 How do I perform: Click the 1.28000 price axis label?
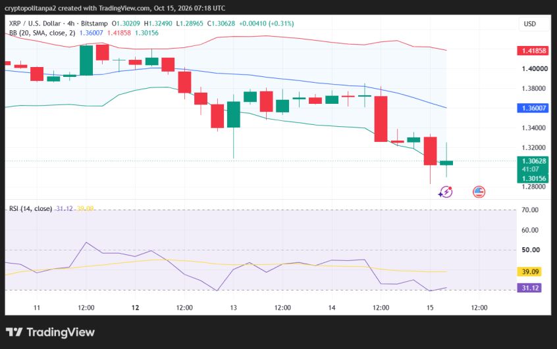533,187
